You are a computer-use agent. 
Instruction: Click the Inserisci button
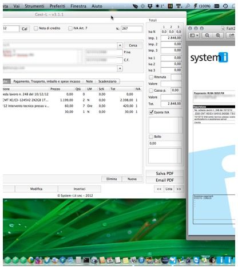(x=80, y=189)
